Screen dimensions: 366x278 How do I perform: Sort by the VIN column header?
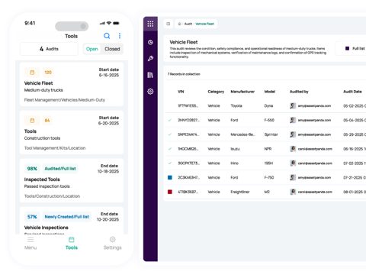click(x=181, y=92)
